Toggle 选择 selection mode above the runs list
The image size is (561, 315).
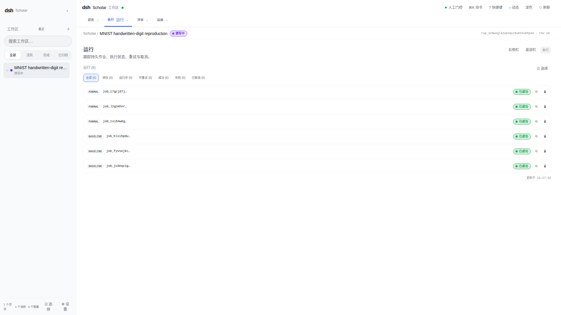(x=542, y=69)
